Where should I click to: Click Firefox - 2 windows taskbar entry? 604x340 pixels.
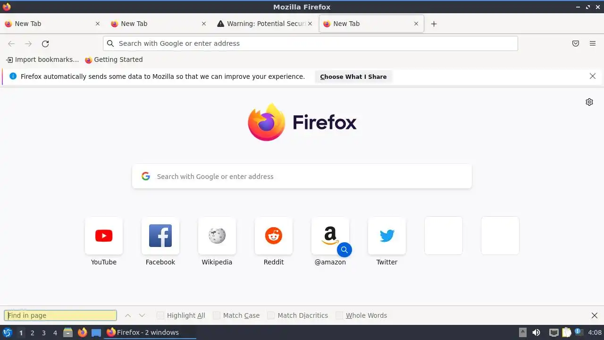[150, 332]
